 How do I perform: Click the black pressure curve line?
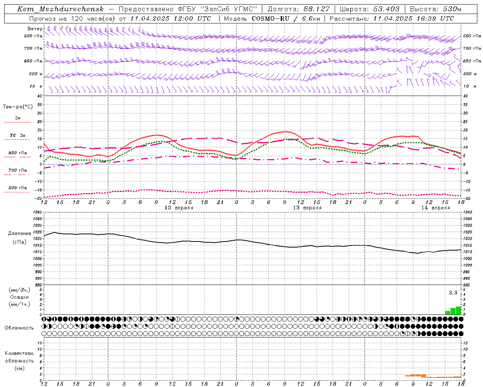click(253, 241)
